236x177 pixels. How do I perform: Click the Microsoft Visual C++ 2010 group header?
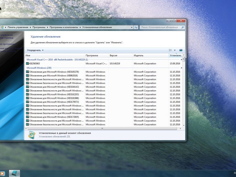(57, 60)
